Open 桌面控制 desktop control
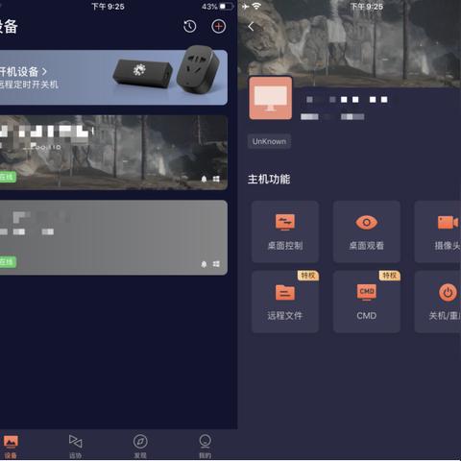The image size is (461, 461). [285, 231]
